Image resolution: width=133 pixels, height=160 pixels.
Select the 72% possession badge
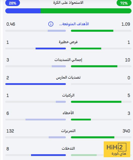[x=124, y=3]
